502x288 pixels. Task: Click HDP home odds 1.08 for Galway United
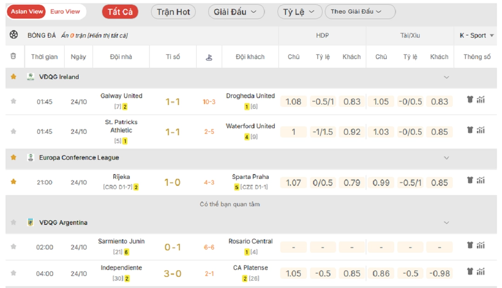(x=293, y=101)
